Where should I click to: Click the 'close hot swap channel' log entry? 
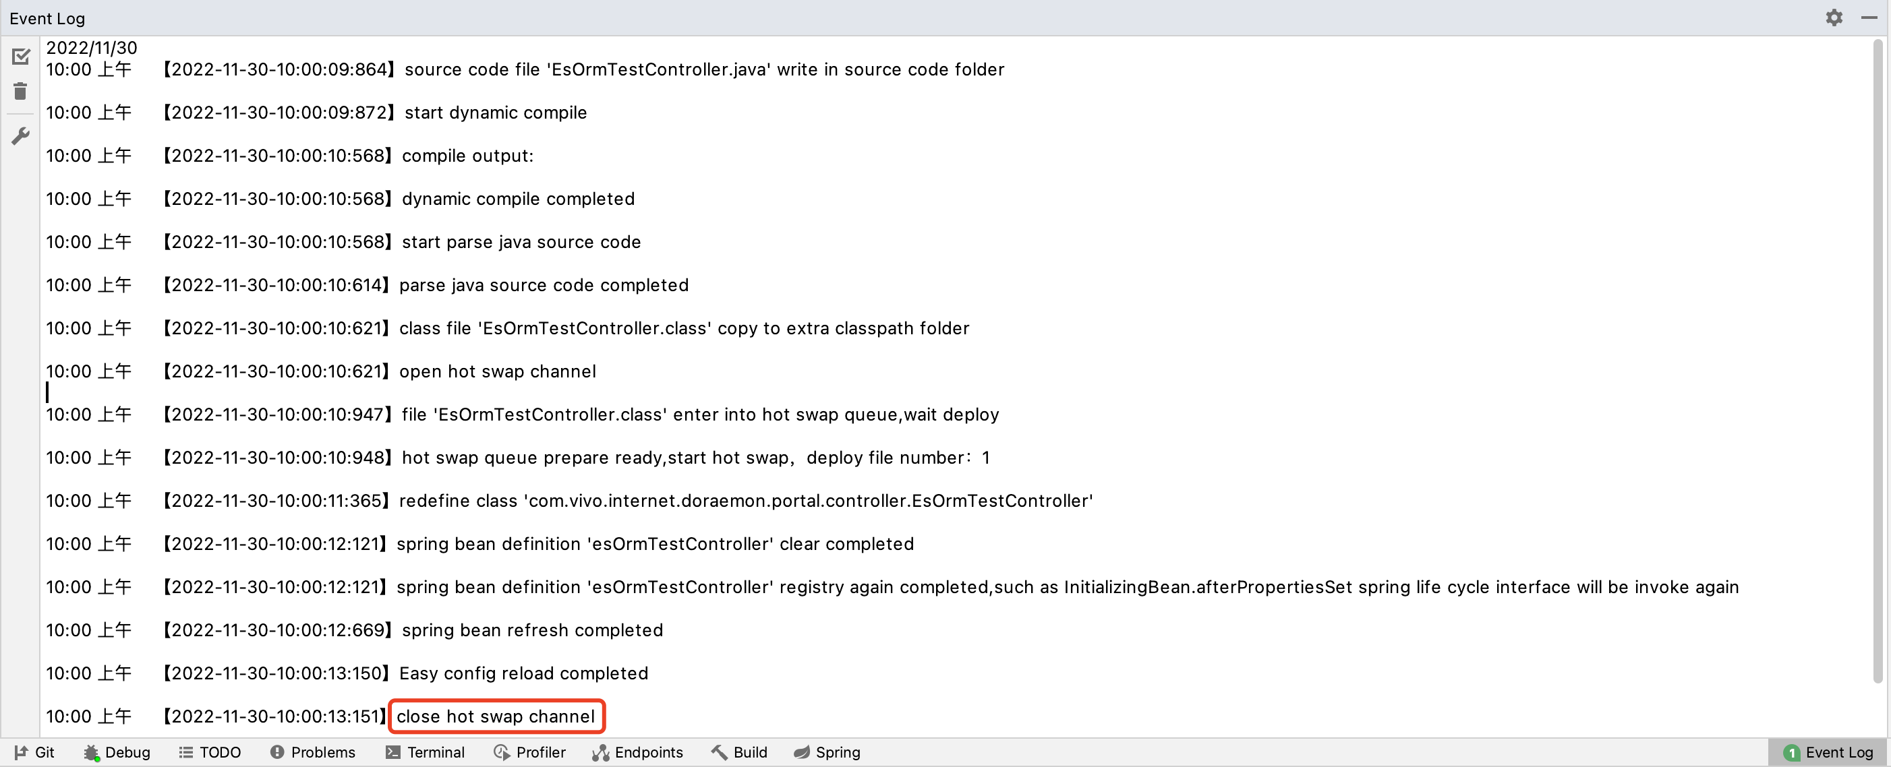pos(496,716)
